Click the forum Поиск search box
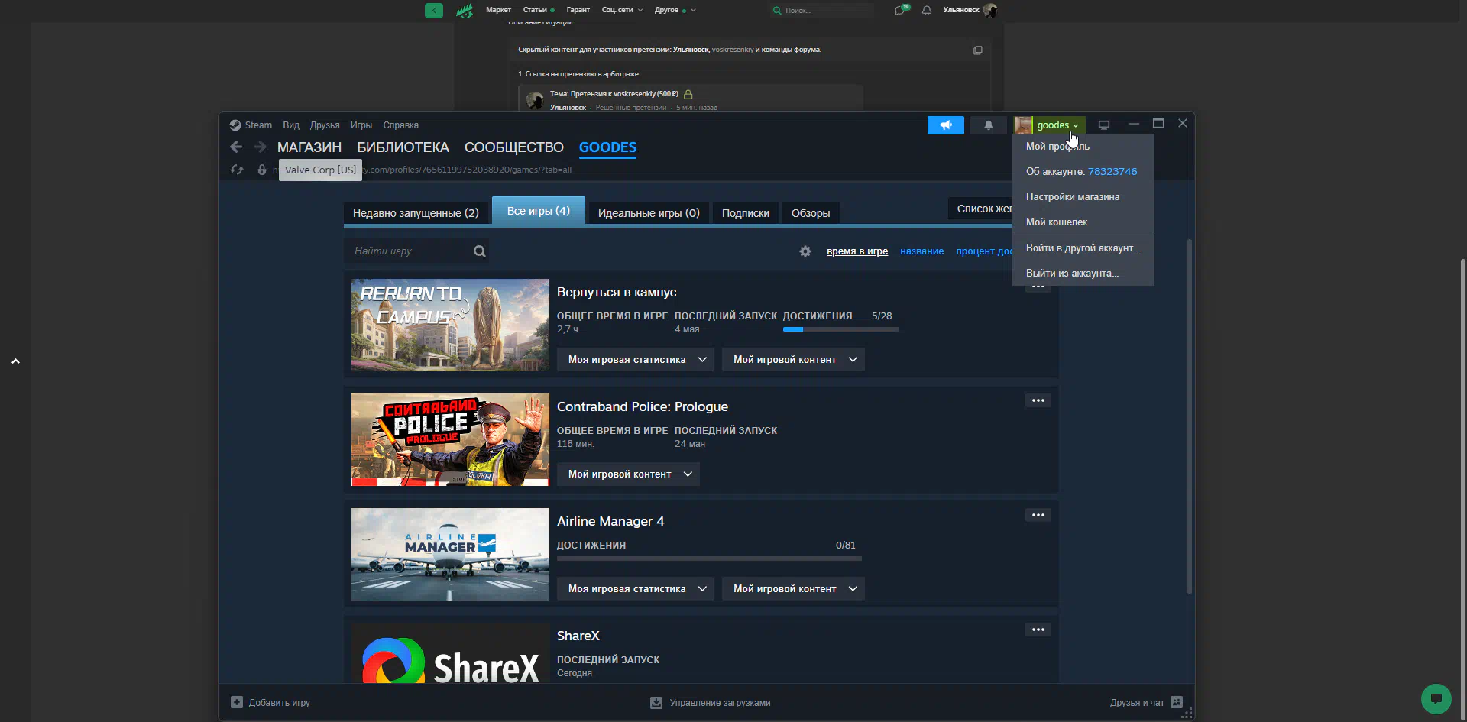 (822, 11)
